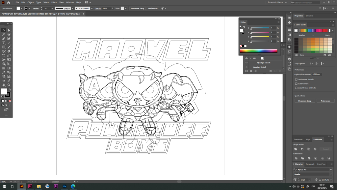The image size is (337, 190).
Task: Switch to the Paragraph tab
Action: pos(310,164)
